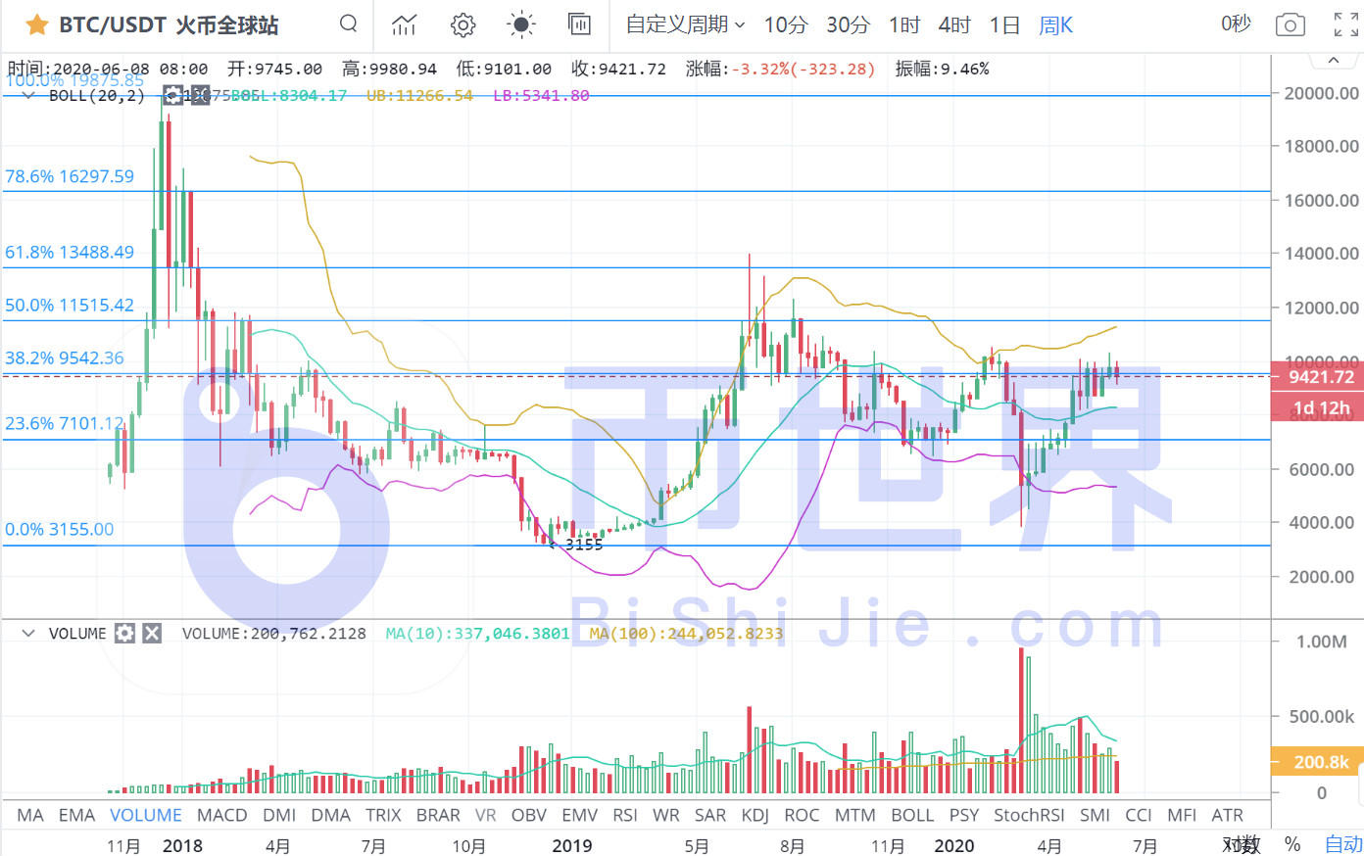Select the MACD indicator tab
The width and height of the screenshot is (1364, 856).
tap(221, 815)
